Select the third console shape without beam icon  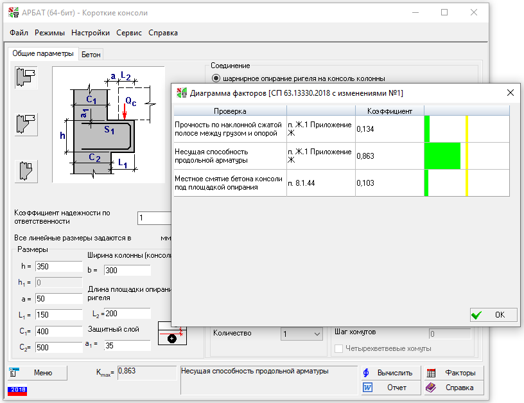point(26,171)
